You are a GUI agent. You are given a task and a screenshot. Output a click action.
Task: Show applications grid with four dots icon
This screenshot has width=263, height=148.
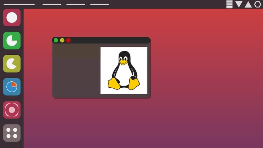pyautogui.click(x=12, y=133)
